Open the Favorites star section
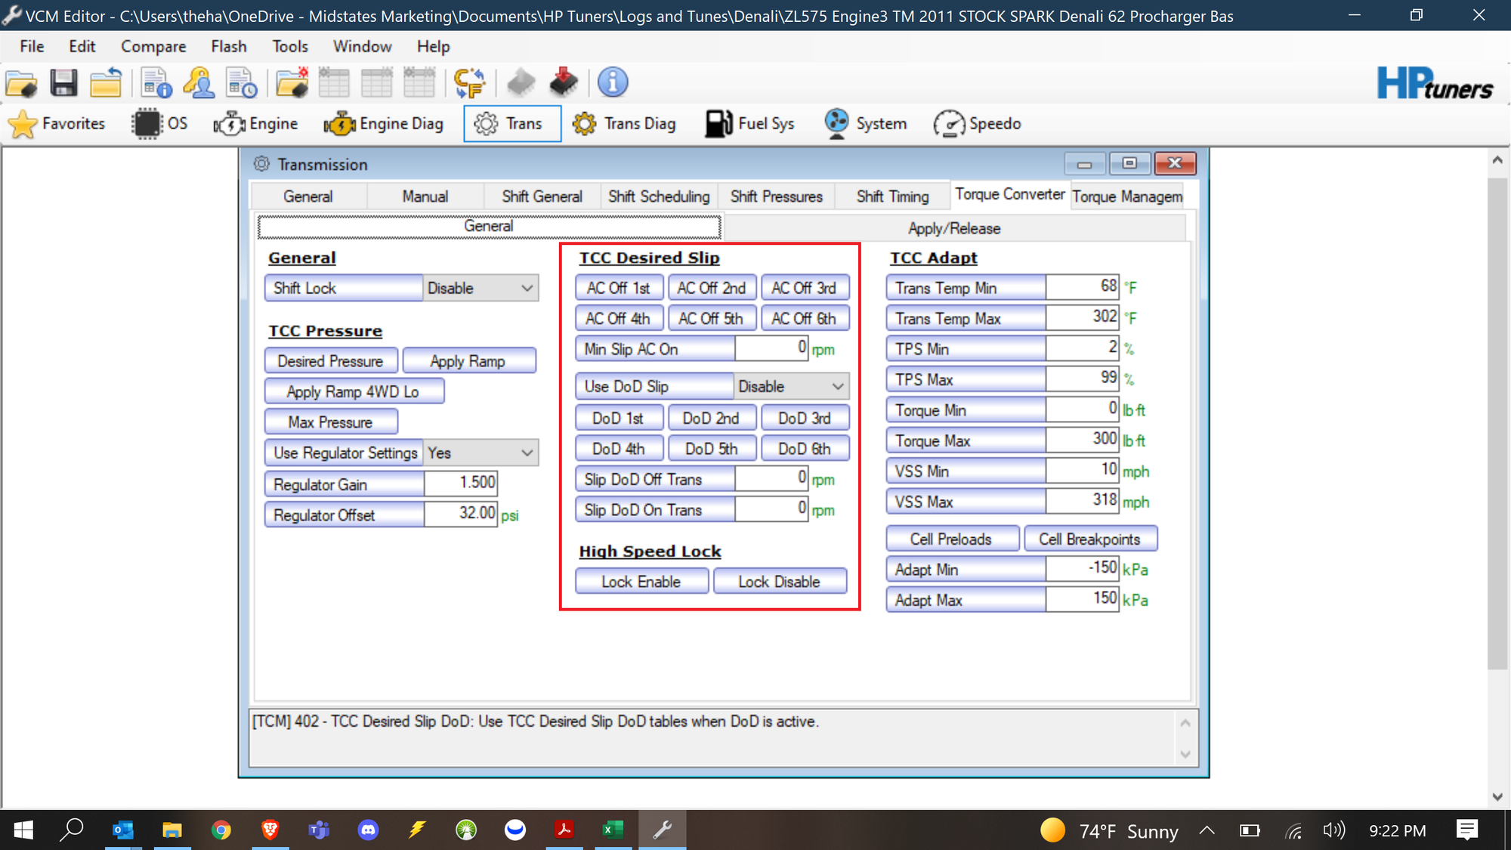 pyautogui.click(x=57, y=124)
